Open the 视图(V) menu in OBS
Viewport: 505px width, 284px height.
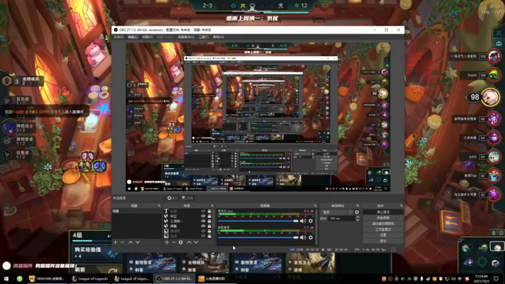click(x=147, y=37)
